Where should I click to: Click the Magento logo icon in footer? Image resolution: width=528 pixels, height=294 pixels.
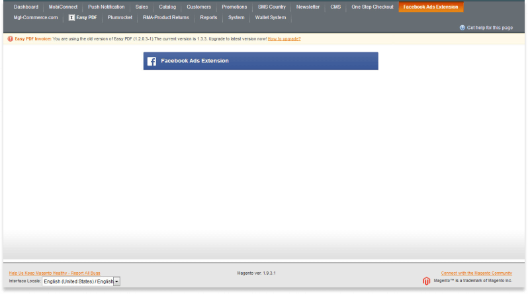point(426,281)
